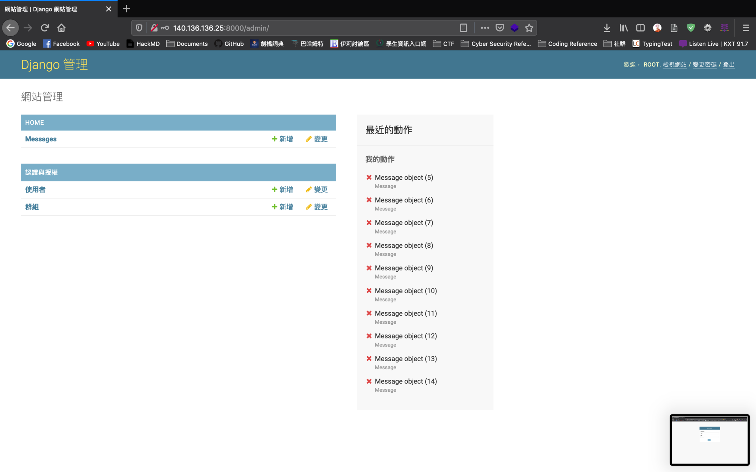Screen dimensions: 756x472
Task: Open page actions three-dots menu
Action: 485,28
